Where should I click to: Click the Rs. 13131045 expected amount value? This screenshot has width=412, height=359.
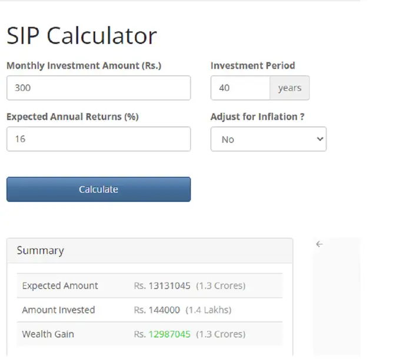click(162, 286)
